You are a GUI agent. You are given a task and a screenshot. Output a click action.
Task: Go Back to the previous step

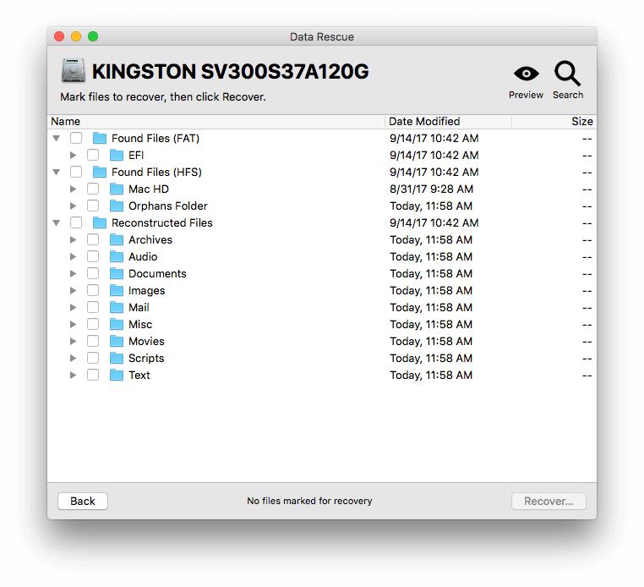click(83, 501)
